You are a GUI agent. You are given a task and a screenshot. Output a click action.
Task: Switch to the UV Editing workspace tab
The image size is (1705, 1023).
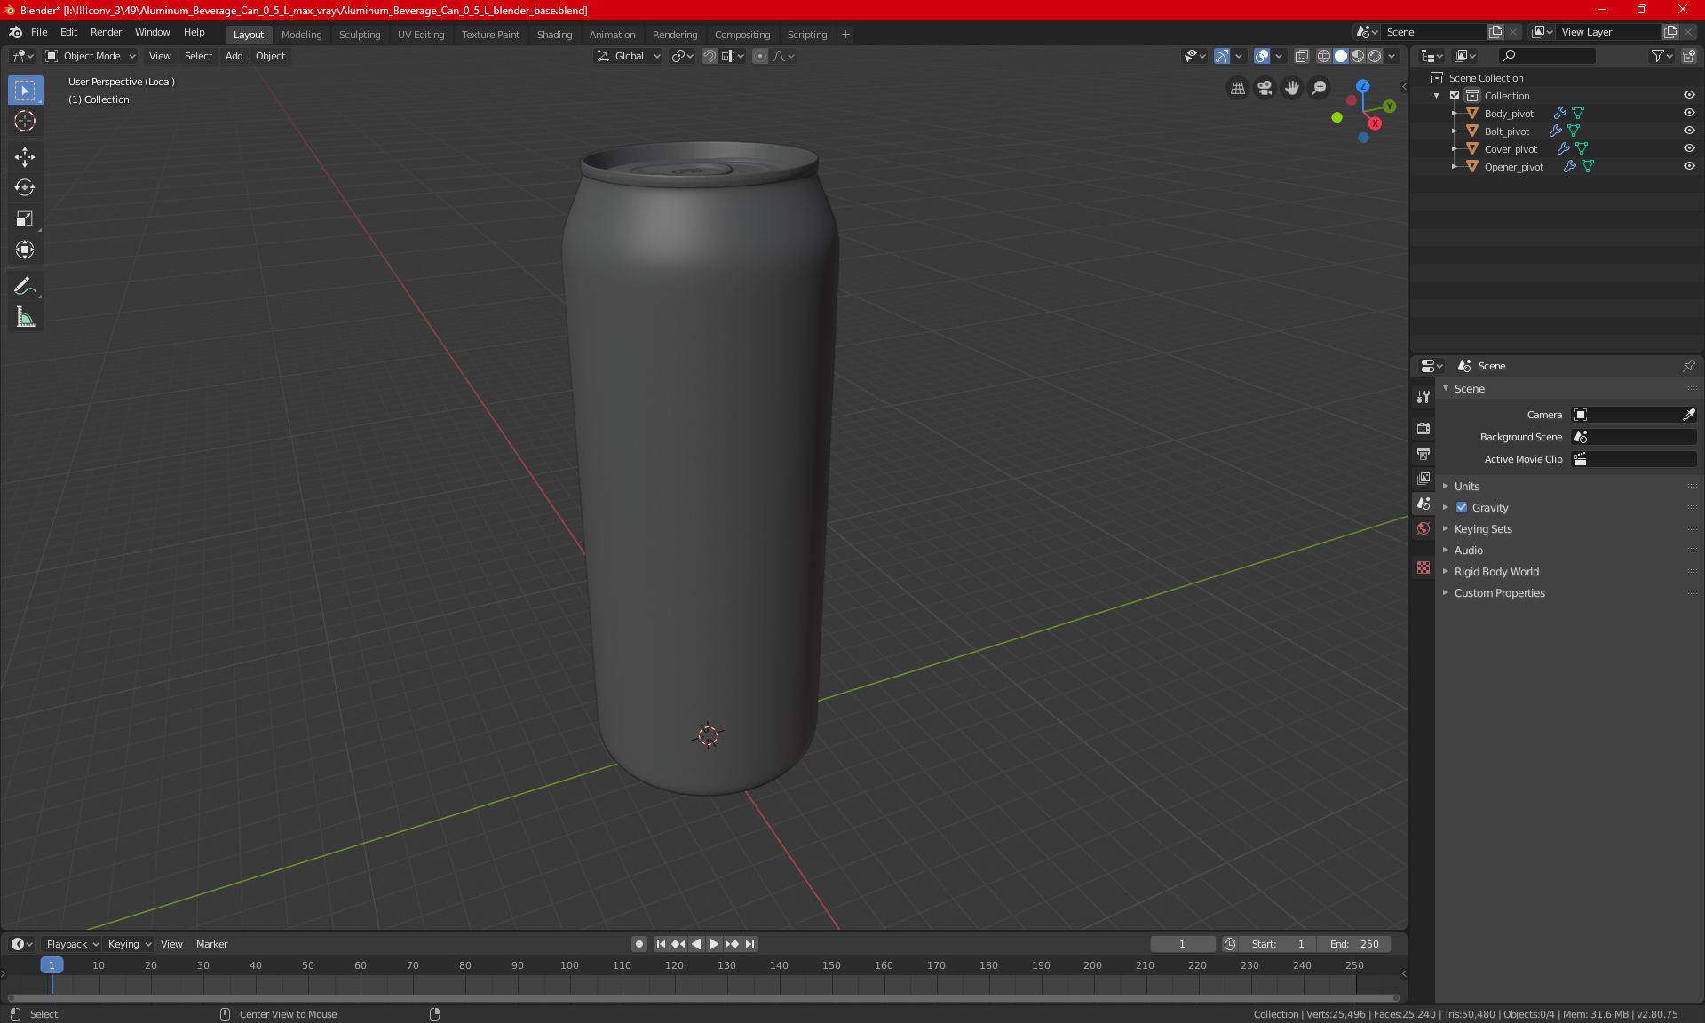click(x=421, y=35)
